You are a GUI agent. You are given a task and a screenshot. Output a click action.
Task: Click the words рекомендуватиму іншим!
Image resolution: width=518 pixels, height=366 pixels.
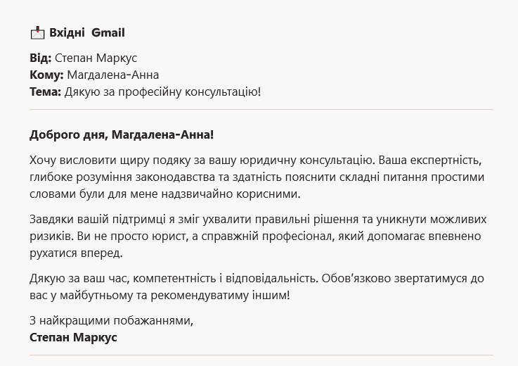pos(220,295)
